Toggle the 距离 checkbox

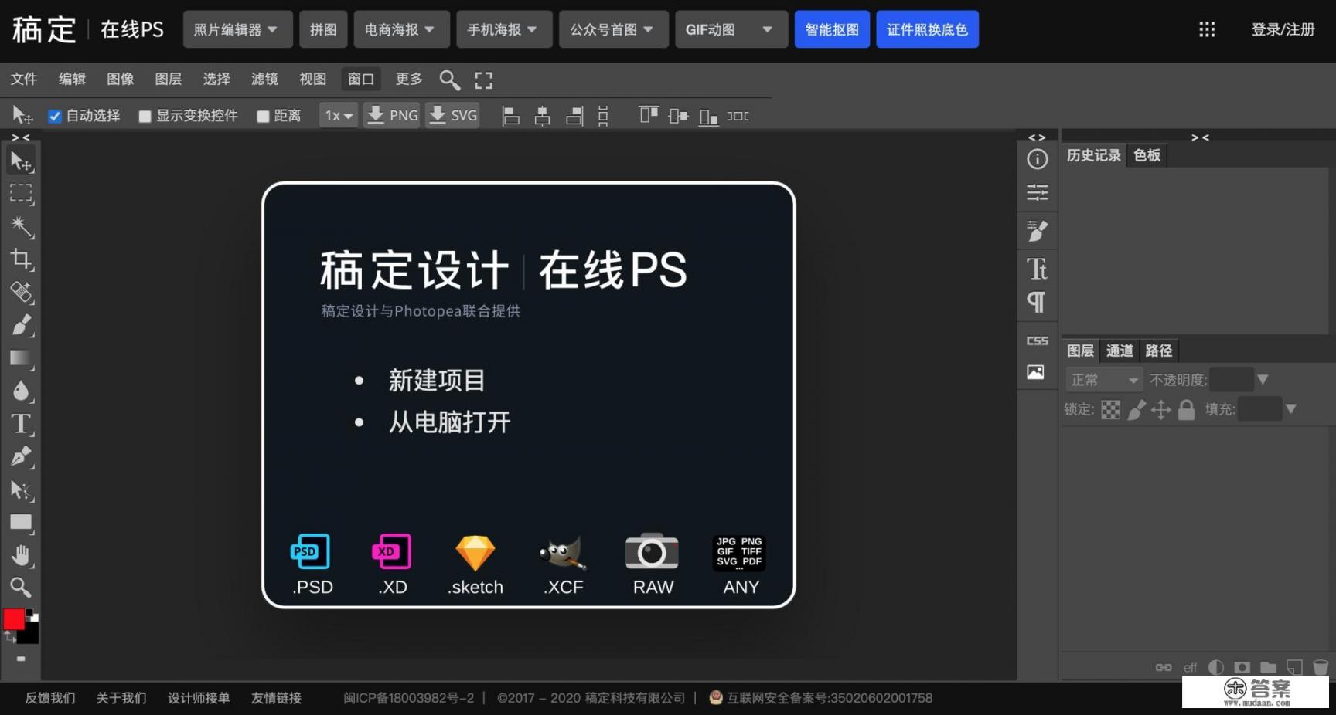pyautogui.click(x=263, y=117)
